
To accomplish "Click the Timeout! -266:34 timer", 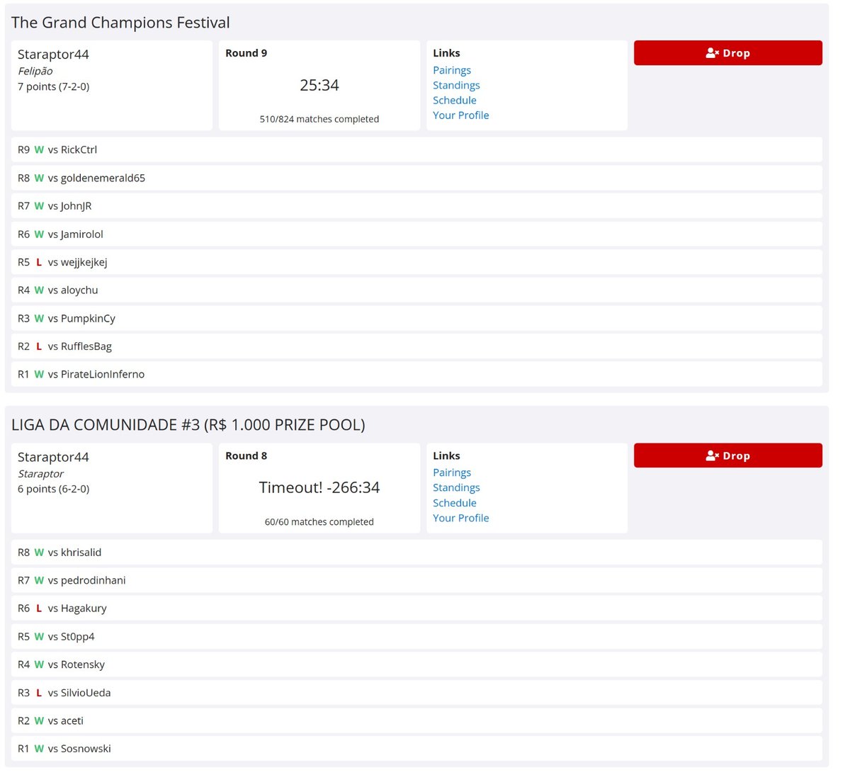I will pyautogui.click(x=319, y=487).
